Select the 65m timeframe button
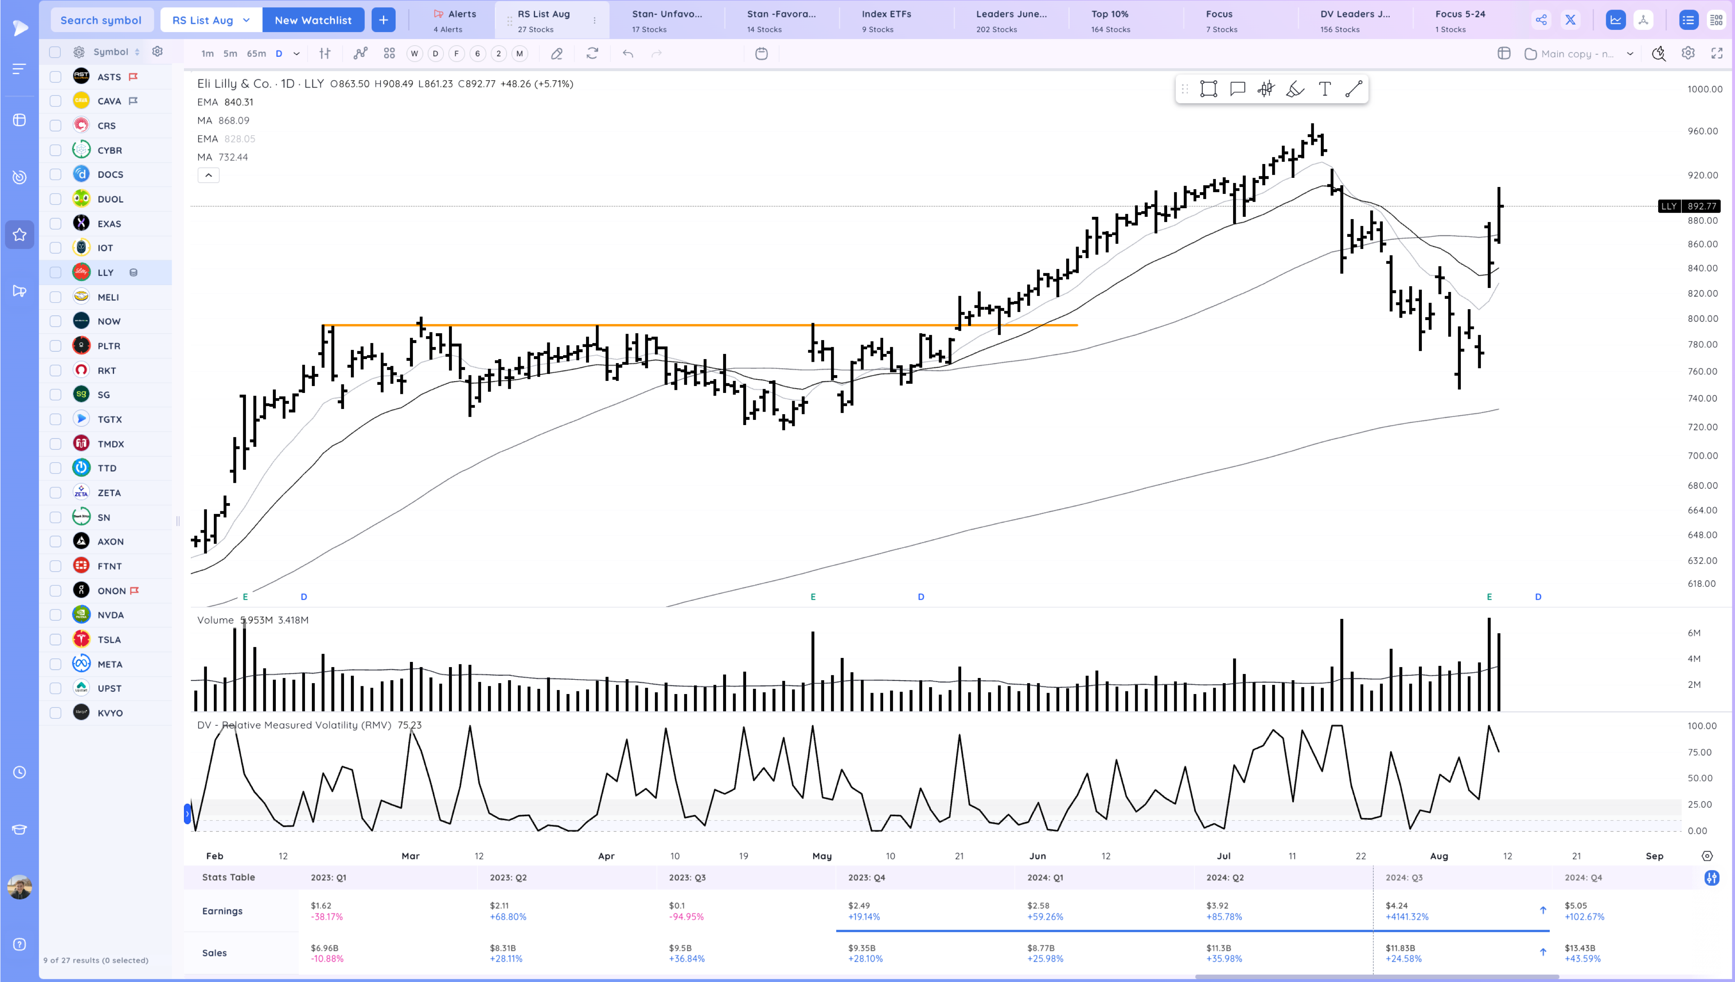 point(255,53)
